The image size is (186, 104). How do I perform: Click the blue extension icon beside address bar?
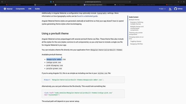coord(51,2)
